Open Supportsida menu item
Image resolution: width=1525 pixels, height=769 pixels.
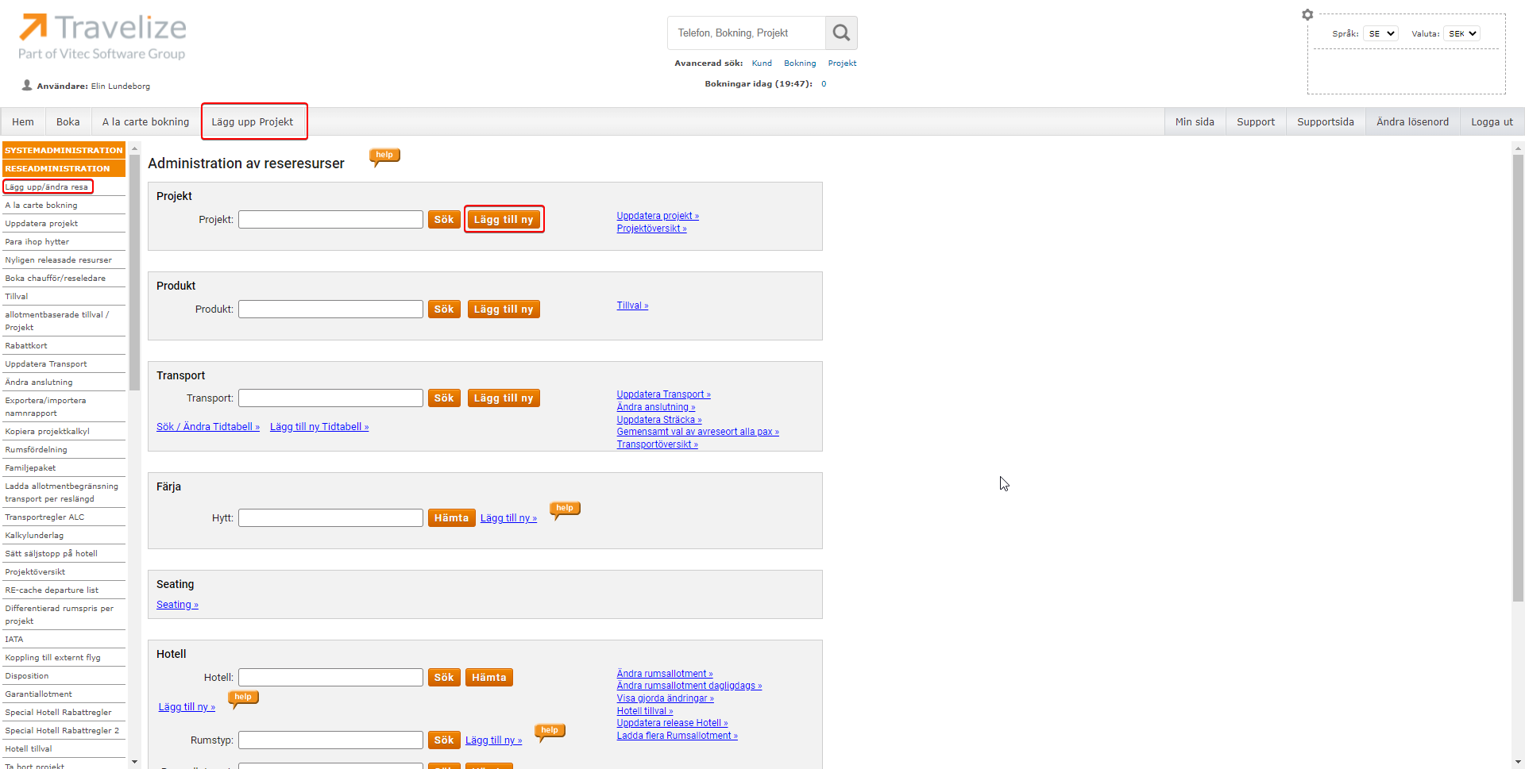(x=1326, y=121)
